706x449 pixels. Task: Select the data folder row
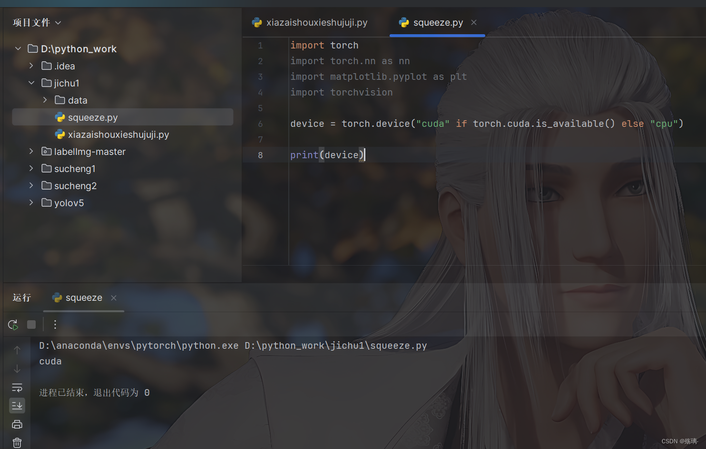[123, 100]
